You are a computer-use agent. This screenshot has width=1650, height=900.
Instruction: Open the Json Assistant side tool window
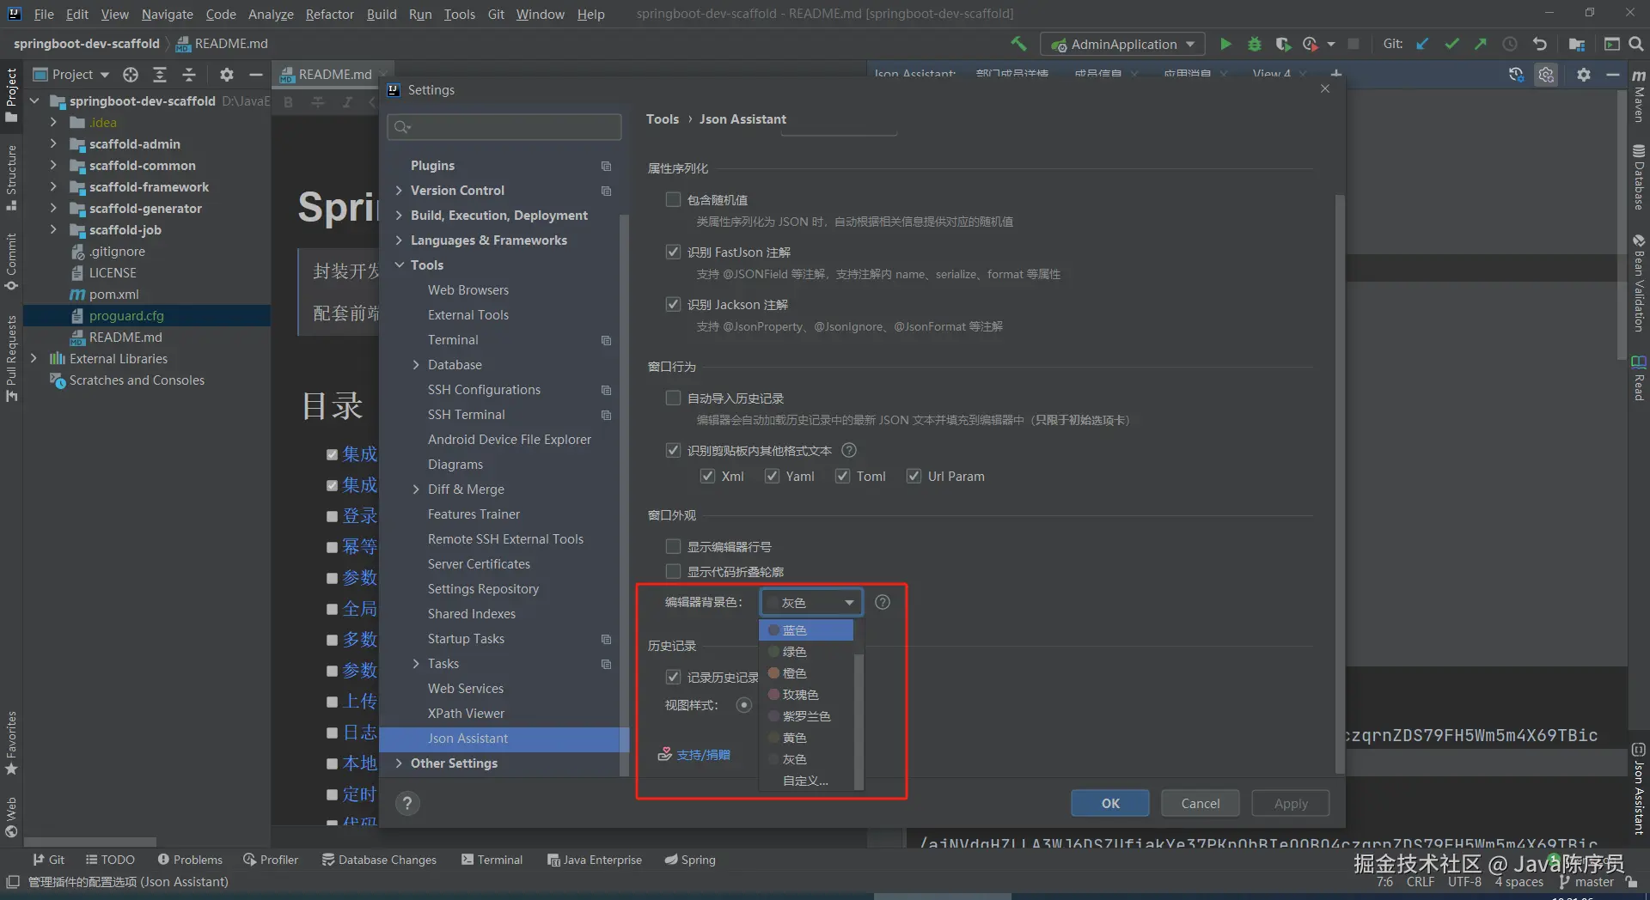[x=1639, y=788]
